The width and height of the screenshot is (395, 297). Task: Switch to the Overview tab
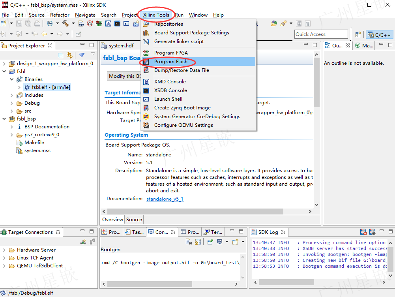112,220
